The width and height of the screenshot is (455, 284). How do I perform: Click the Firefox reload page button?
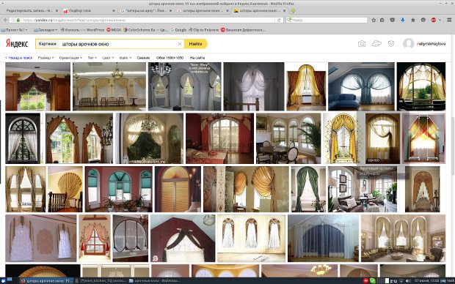coord(279,20)
